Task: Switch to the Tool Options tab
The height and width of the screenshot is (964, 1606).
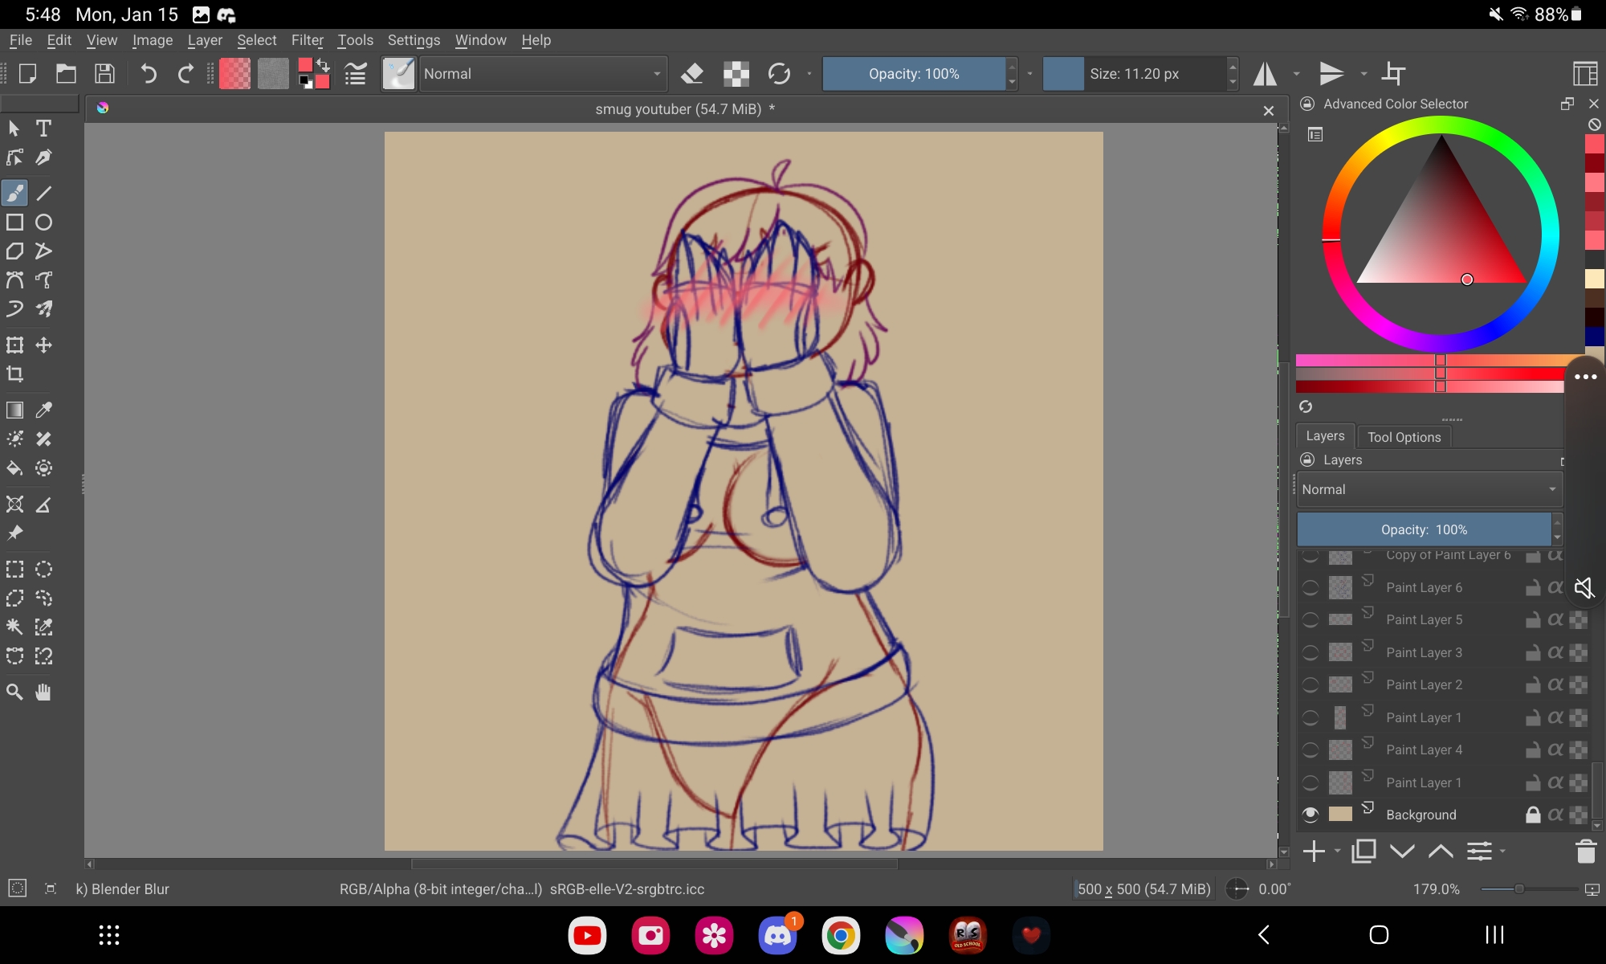Action: pyautogui.click(x=1404, y=437)
